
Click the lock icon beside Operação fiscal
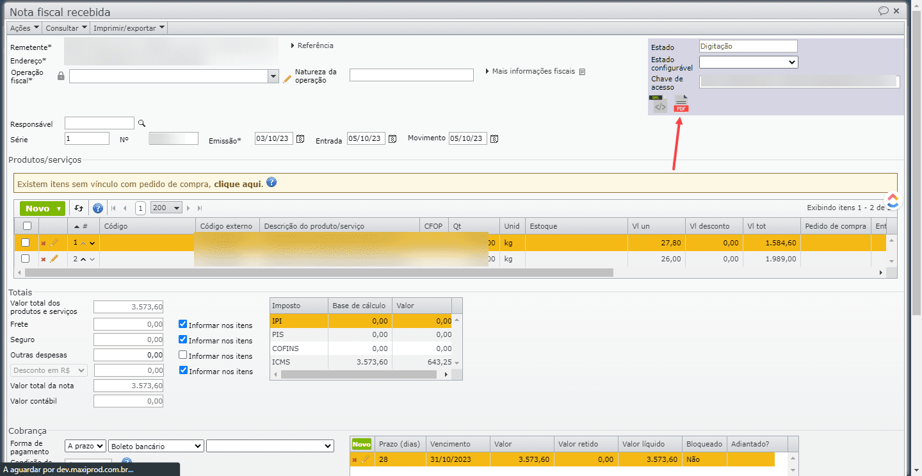pyautogui.click(x=61, y=76)
